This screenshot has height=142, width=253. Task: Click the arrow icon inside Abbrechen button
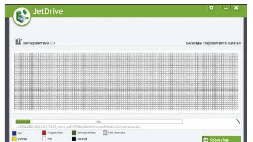click(x=206, y=140)
